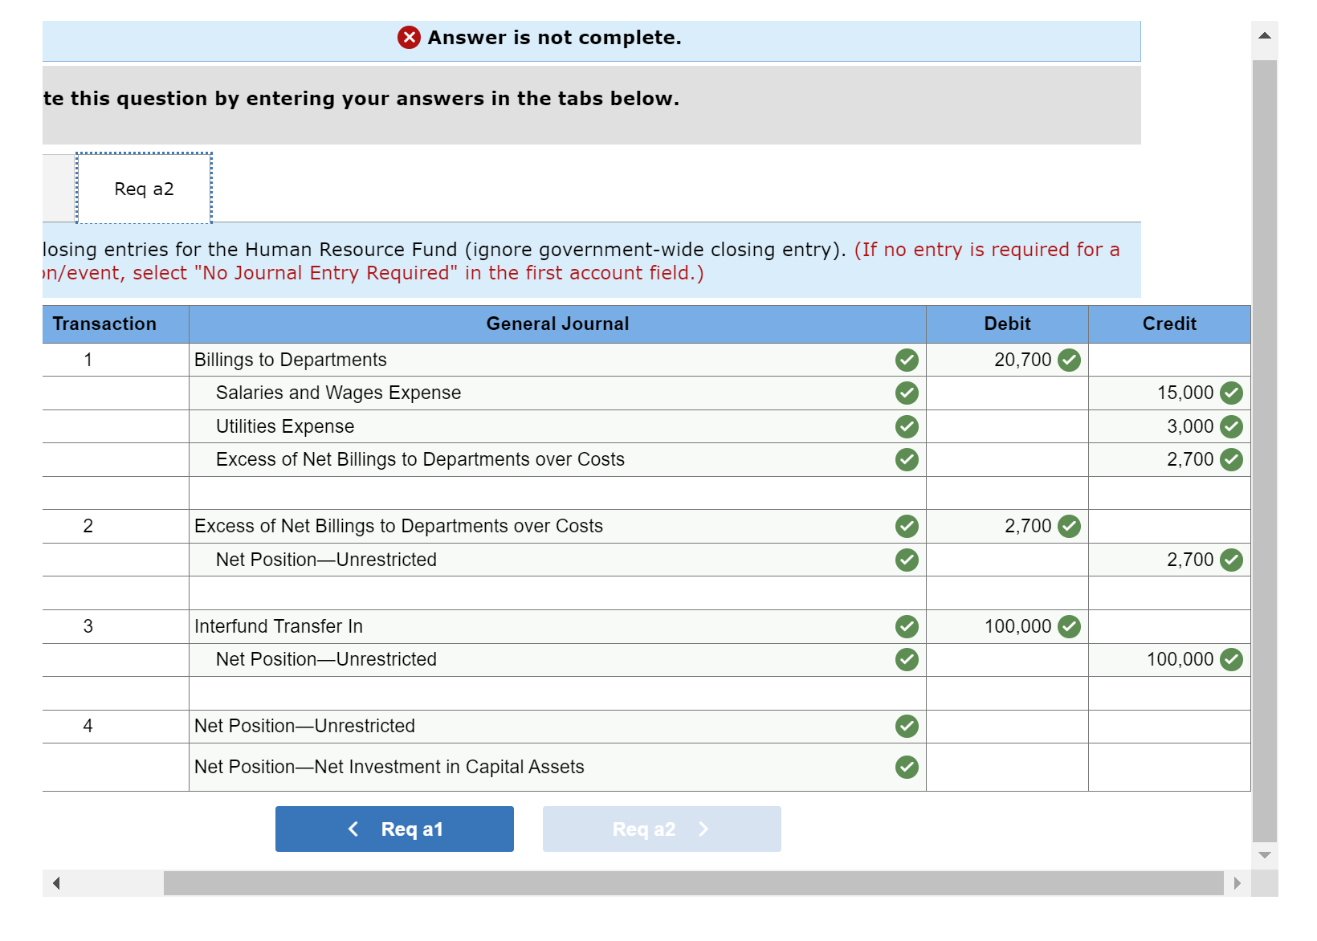Click credit field for Net Investment in Capital Assets
1317x941 pixels.
pyautogui.click(x=1169, y=767)
